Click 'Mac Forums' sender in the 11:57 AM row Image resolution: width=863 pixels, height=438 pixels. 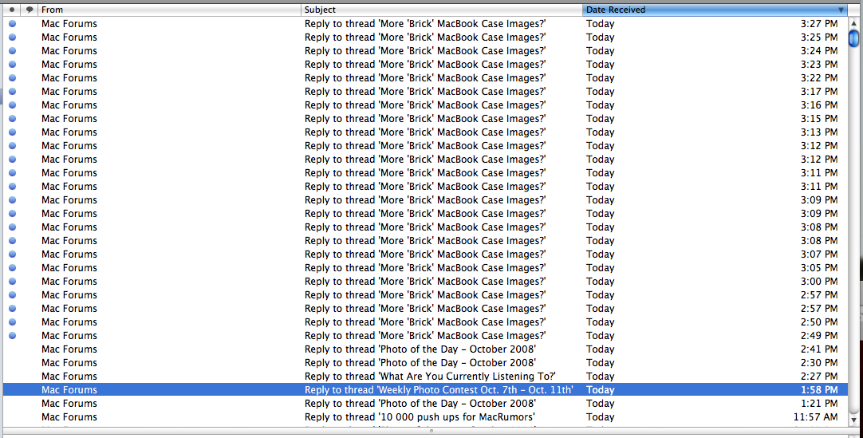tap(69, 417)
